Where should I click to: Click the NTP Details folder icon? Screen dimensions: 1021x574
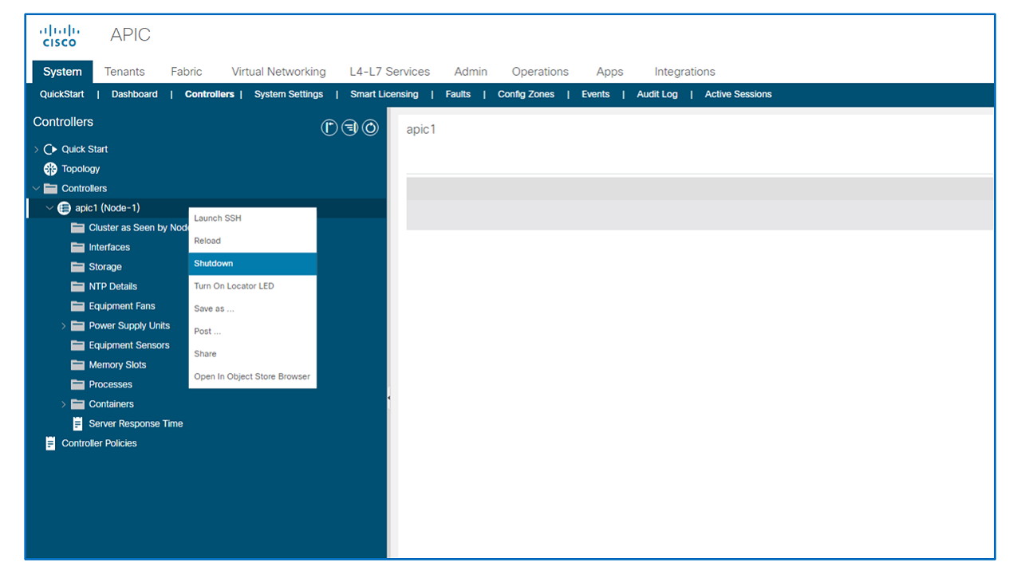(77, 286)
